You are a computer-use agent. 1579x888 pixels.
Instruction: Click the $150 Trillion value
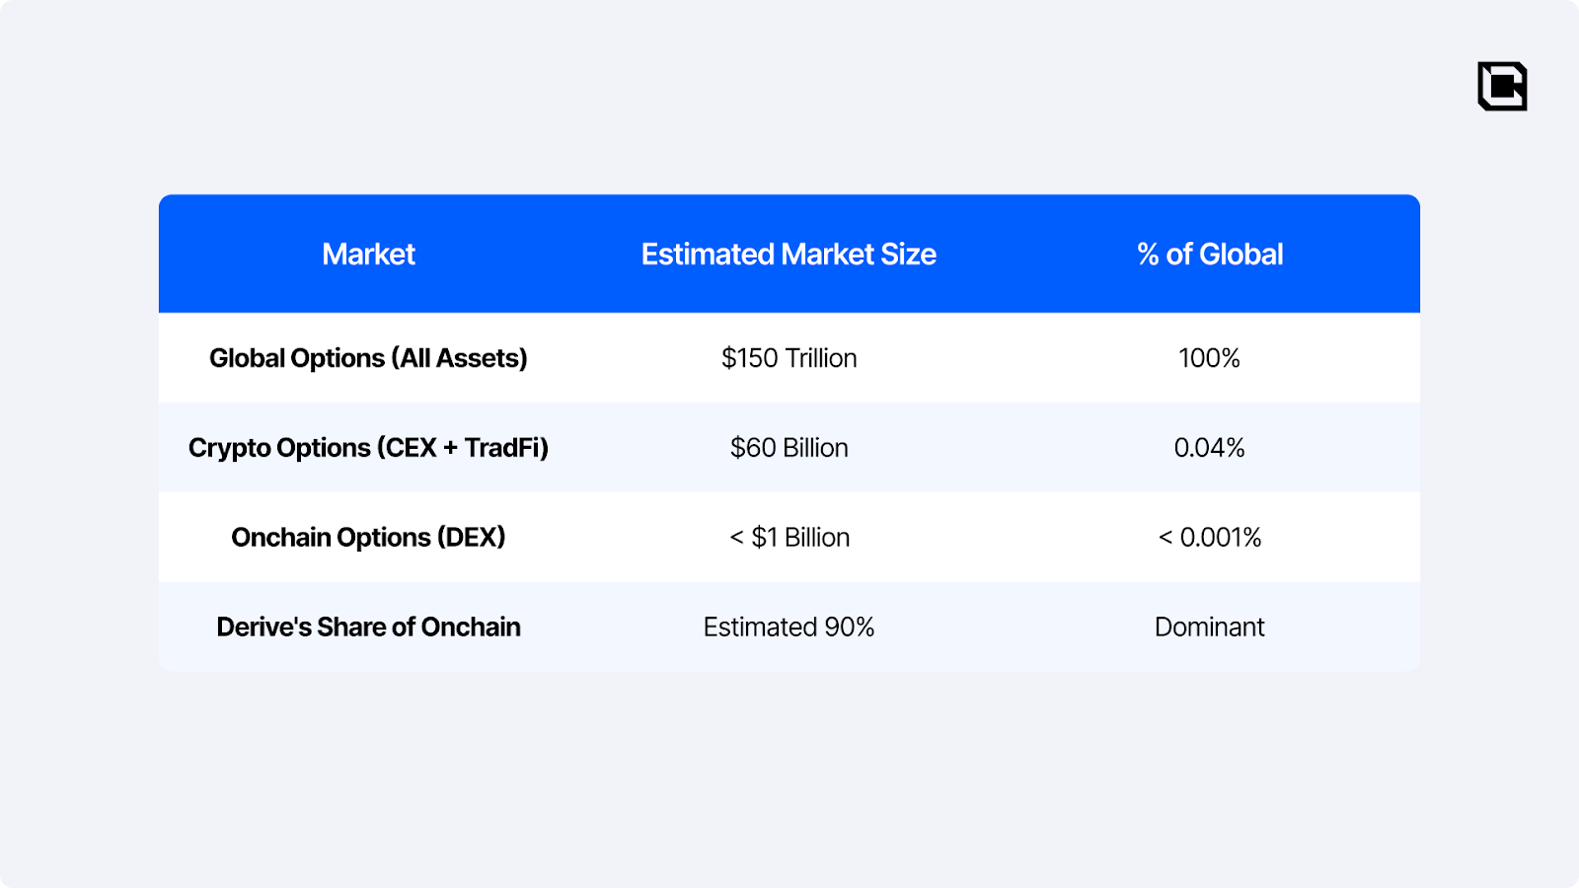point(789,358)
